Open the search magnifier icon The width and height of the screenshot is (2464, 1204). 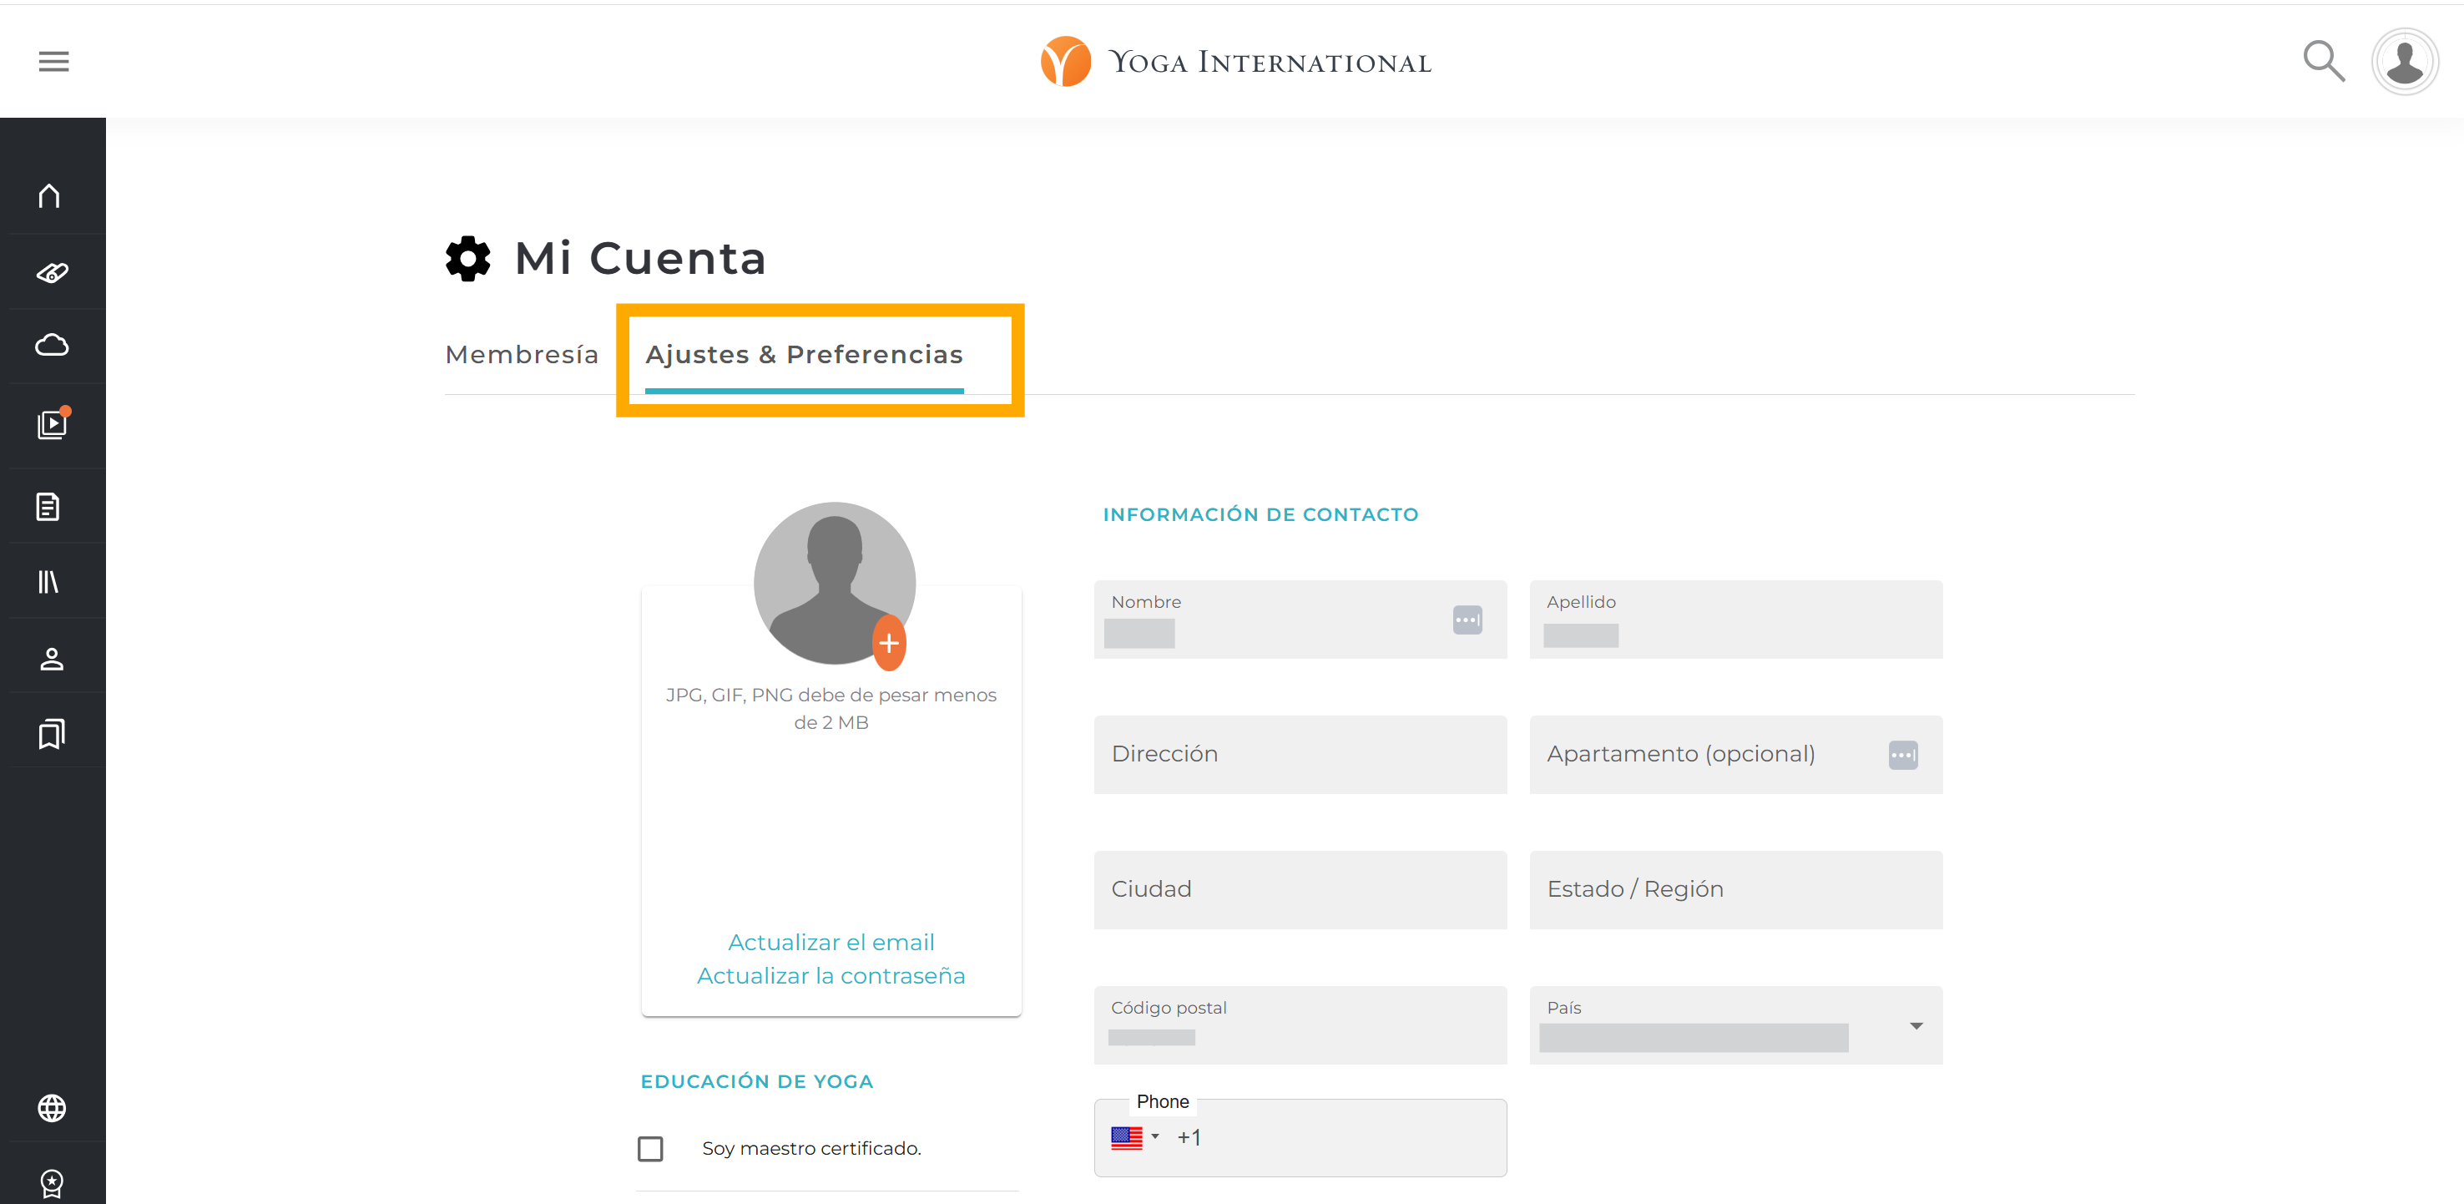[x=2324, y=61]
